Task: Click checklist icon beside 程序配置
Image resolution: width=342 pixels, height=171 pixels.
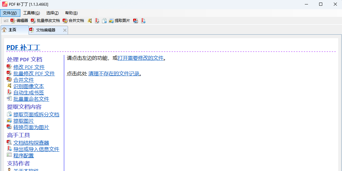Action: pos(9,155)
